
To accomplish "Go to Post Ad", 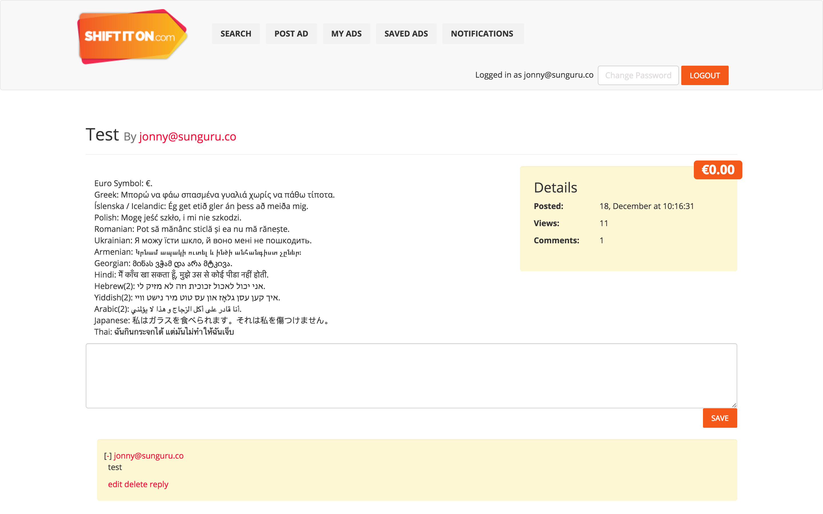I will tap(291, 34).
